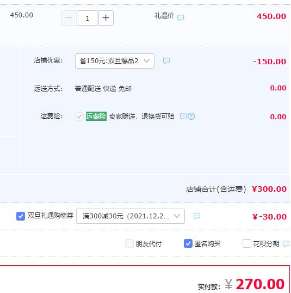The height and width of the screenshot is (293, 291).
Task: Expand the 满300减30元 coupon dropdown
Action: (131, 216)
